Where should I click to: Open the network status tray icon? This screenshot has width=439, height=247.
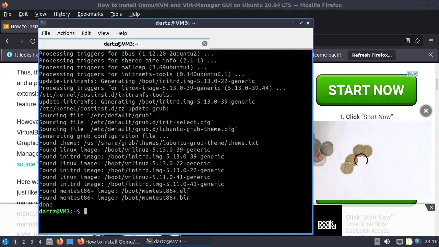pos(399,242)
